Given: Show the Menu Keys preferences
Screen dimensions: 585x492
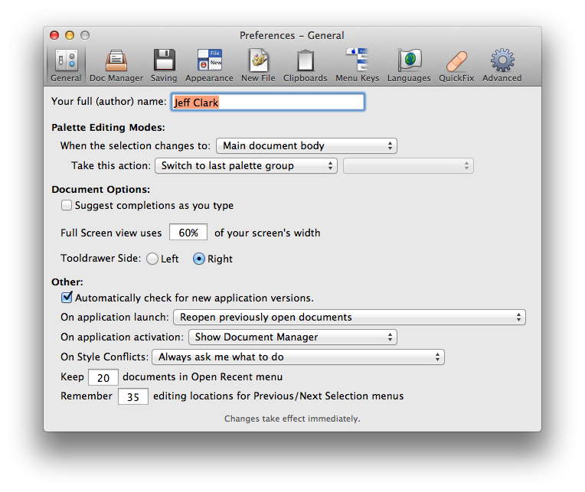Looking at the screenshot, I should click(357, 65).
